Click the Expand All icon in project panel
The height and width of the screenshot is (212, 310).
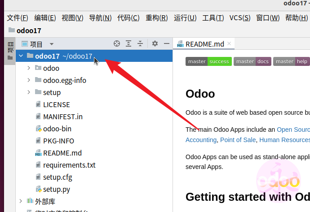[128, 43]
